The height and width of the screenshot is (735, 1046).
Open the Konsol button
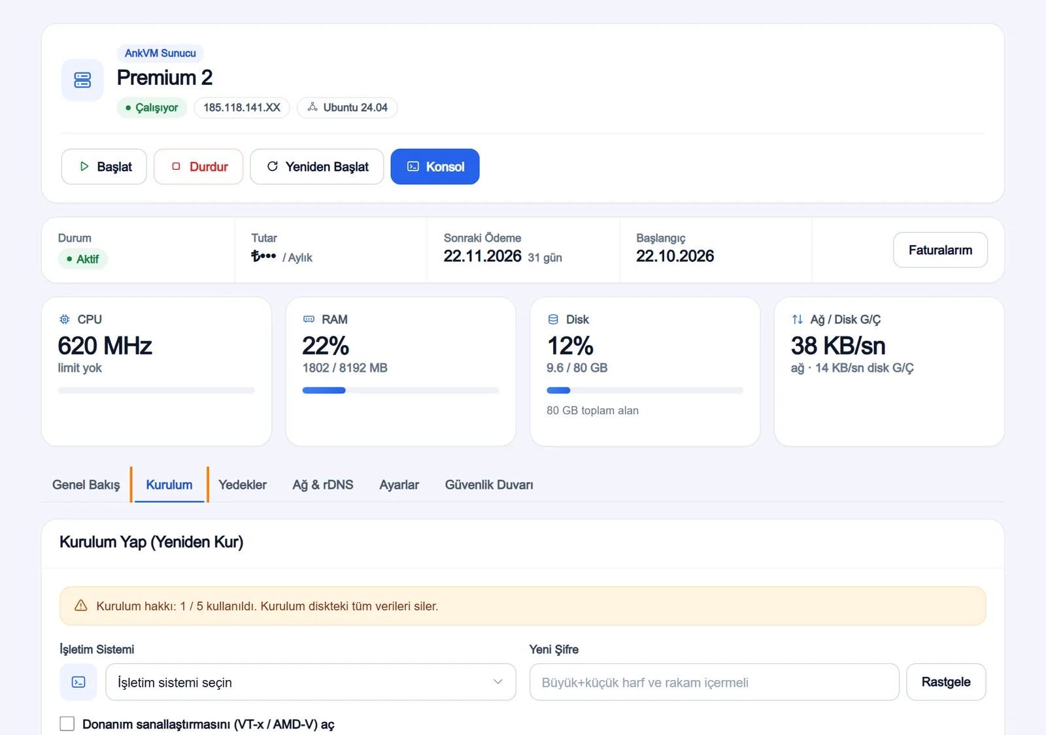click(x=435, y=167)
